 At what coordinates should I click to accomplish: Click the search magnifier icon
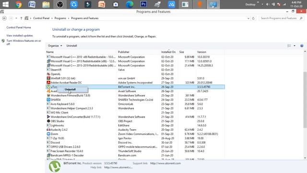click(x=301, y=18)
